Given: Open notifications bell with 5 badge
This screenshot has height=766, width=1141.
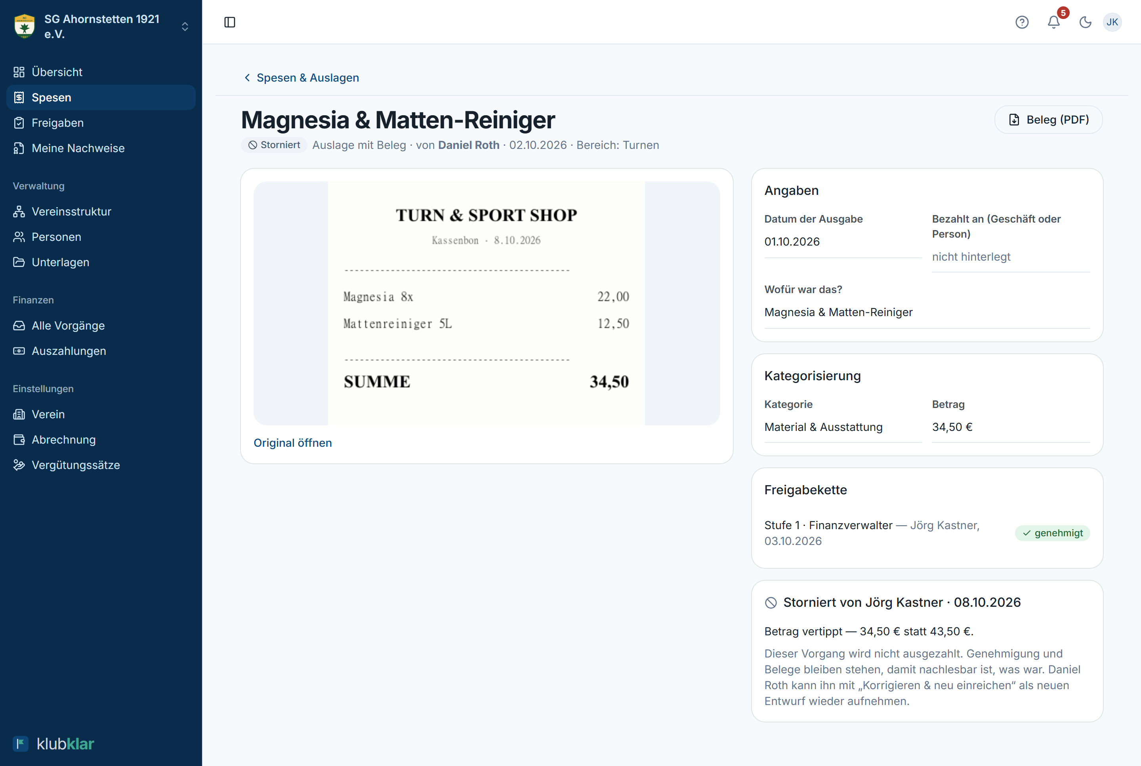Looking at the screenshot, I should coord(1054,22).
